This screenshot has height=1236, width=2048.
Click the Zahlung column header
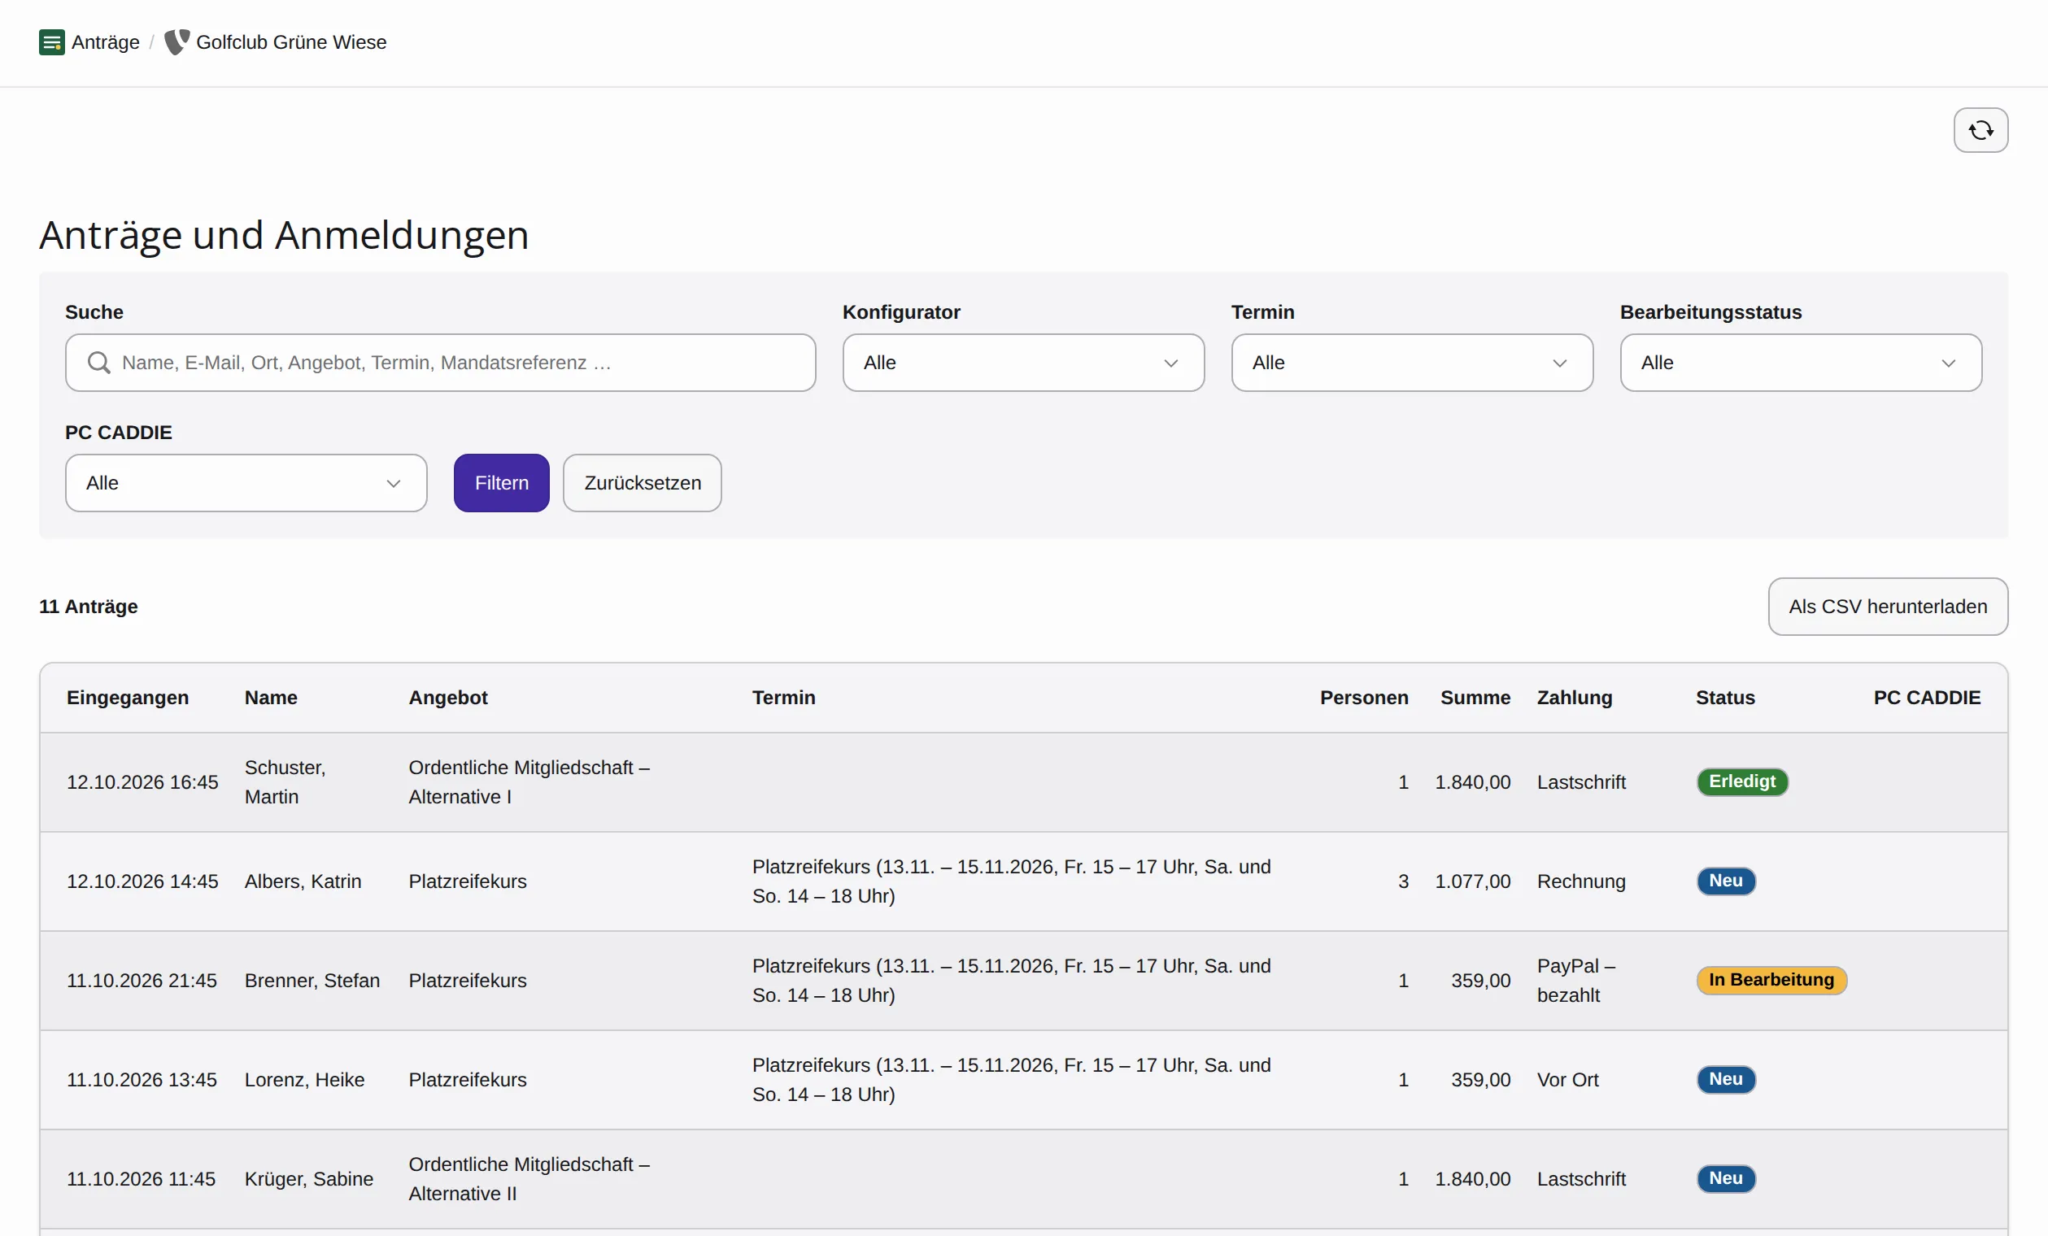(1575, 699)
